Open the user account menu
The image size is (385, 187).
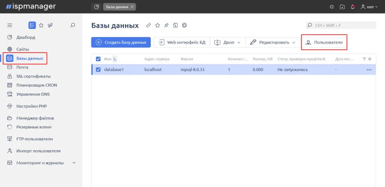369,7
